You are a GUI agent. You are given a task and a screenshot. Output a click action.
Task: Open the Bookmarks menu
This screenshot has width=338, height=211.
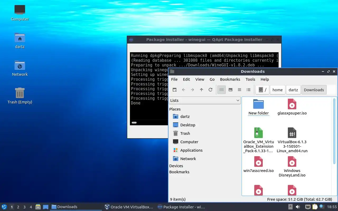[230, 79]
